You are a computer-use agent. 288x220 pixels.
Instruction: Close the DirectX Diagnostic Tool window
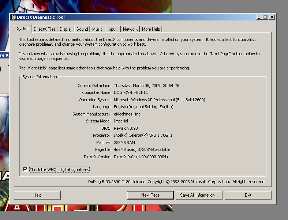(x=272, y=17)
